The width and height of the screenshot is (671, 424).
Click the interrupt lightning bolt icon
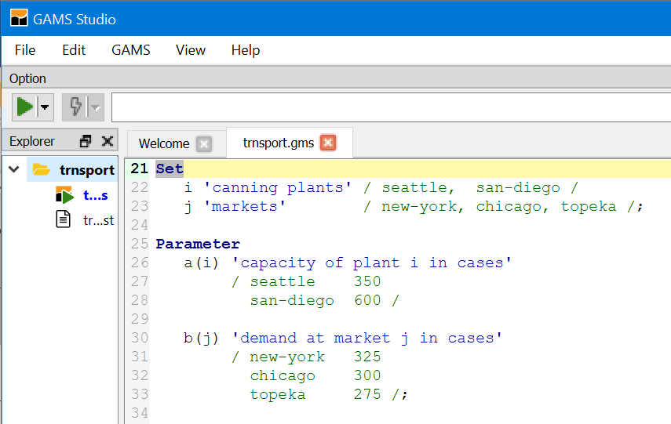(76, 107)
